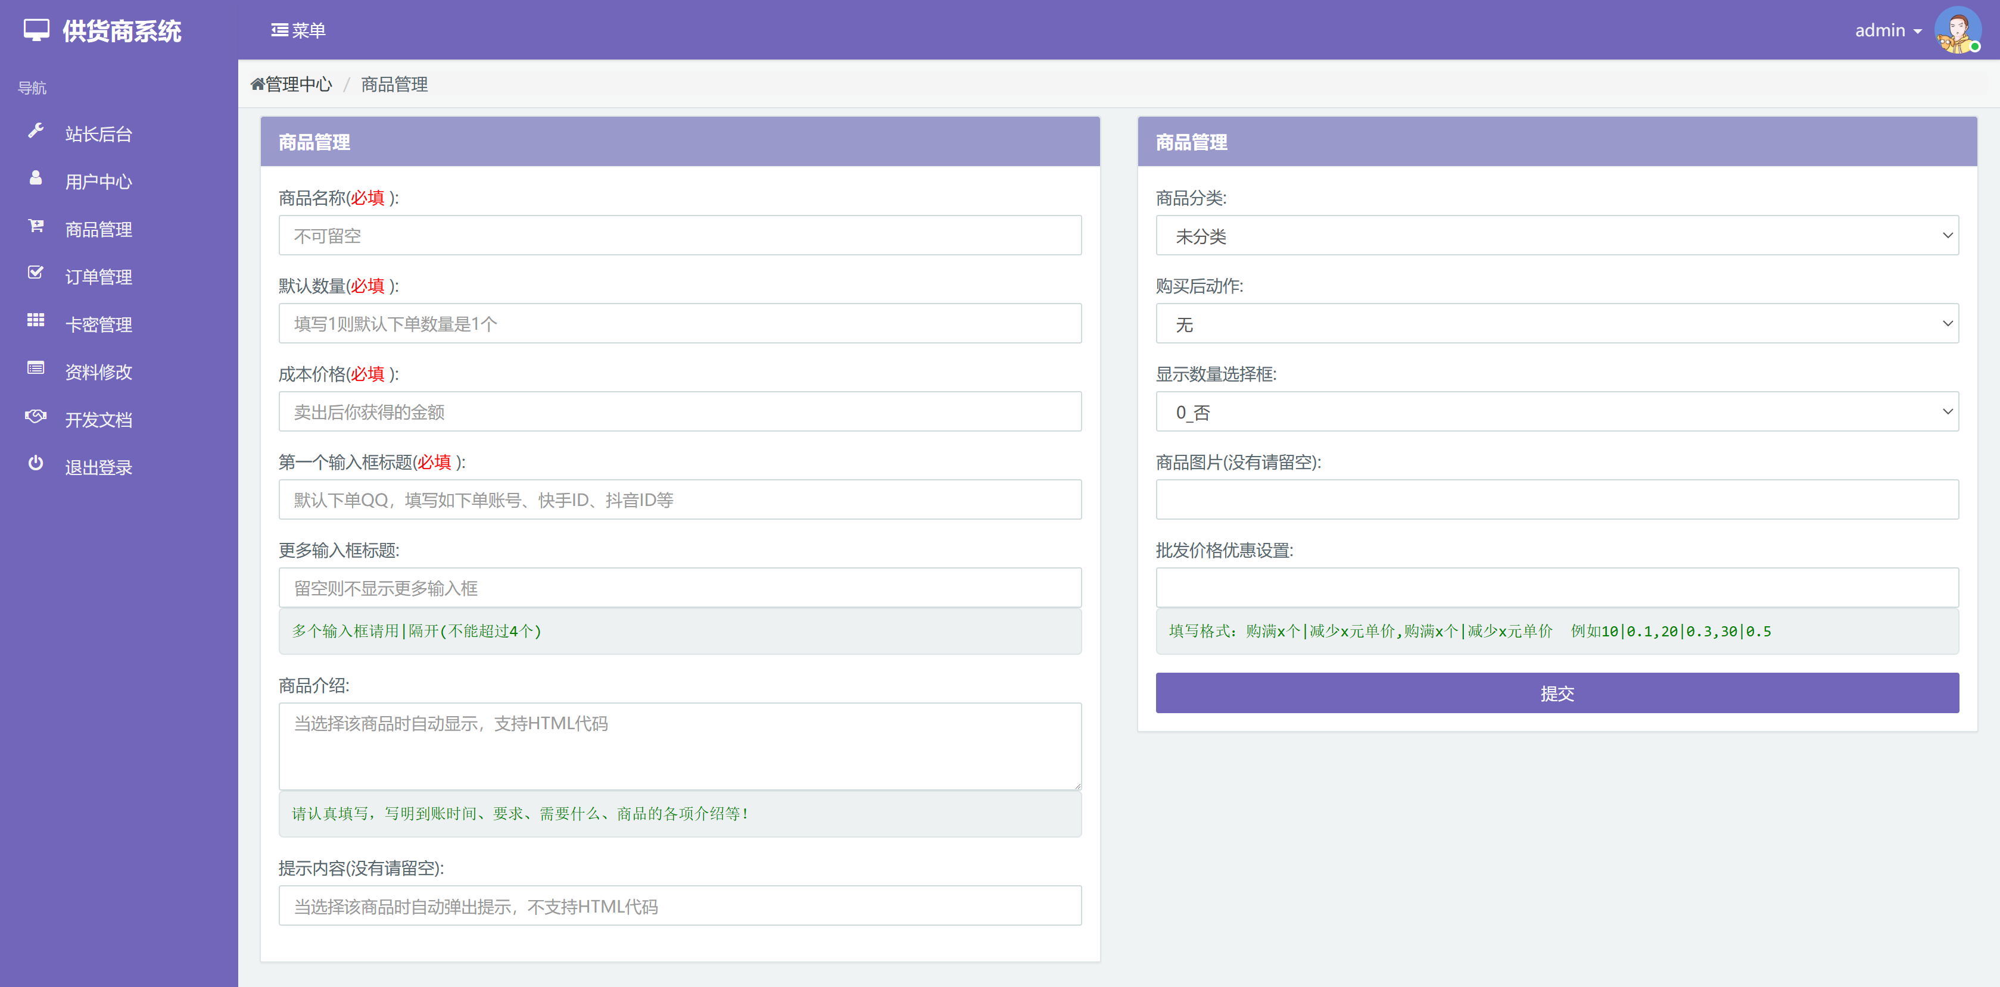
Task: Open the 购买后动作 dropdown showing 无
Action: click(x=1557, y=324)
